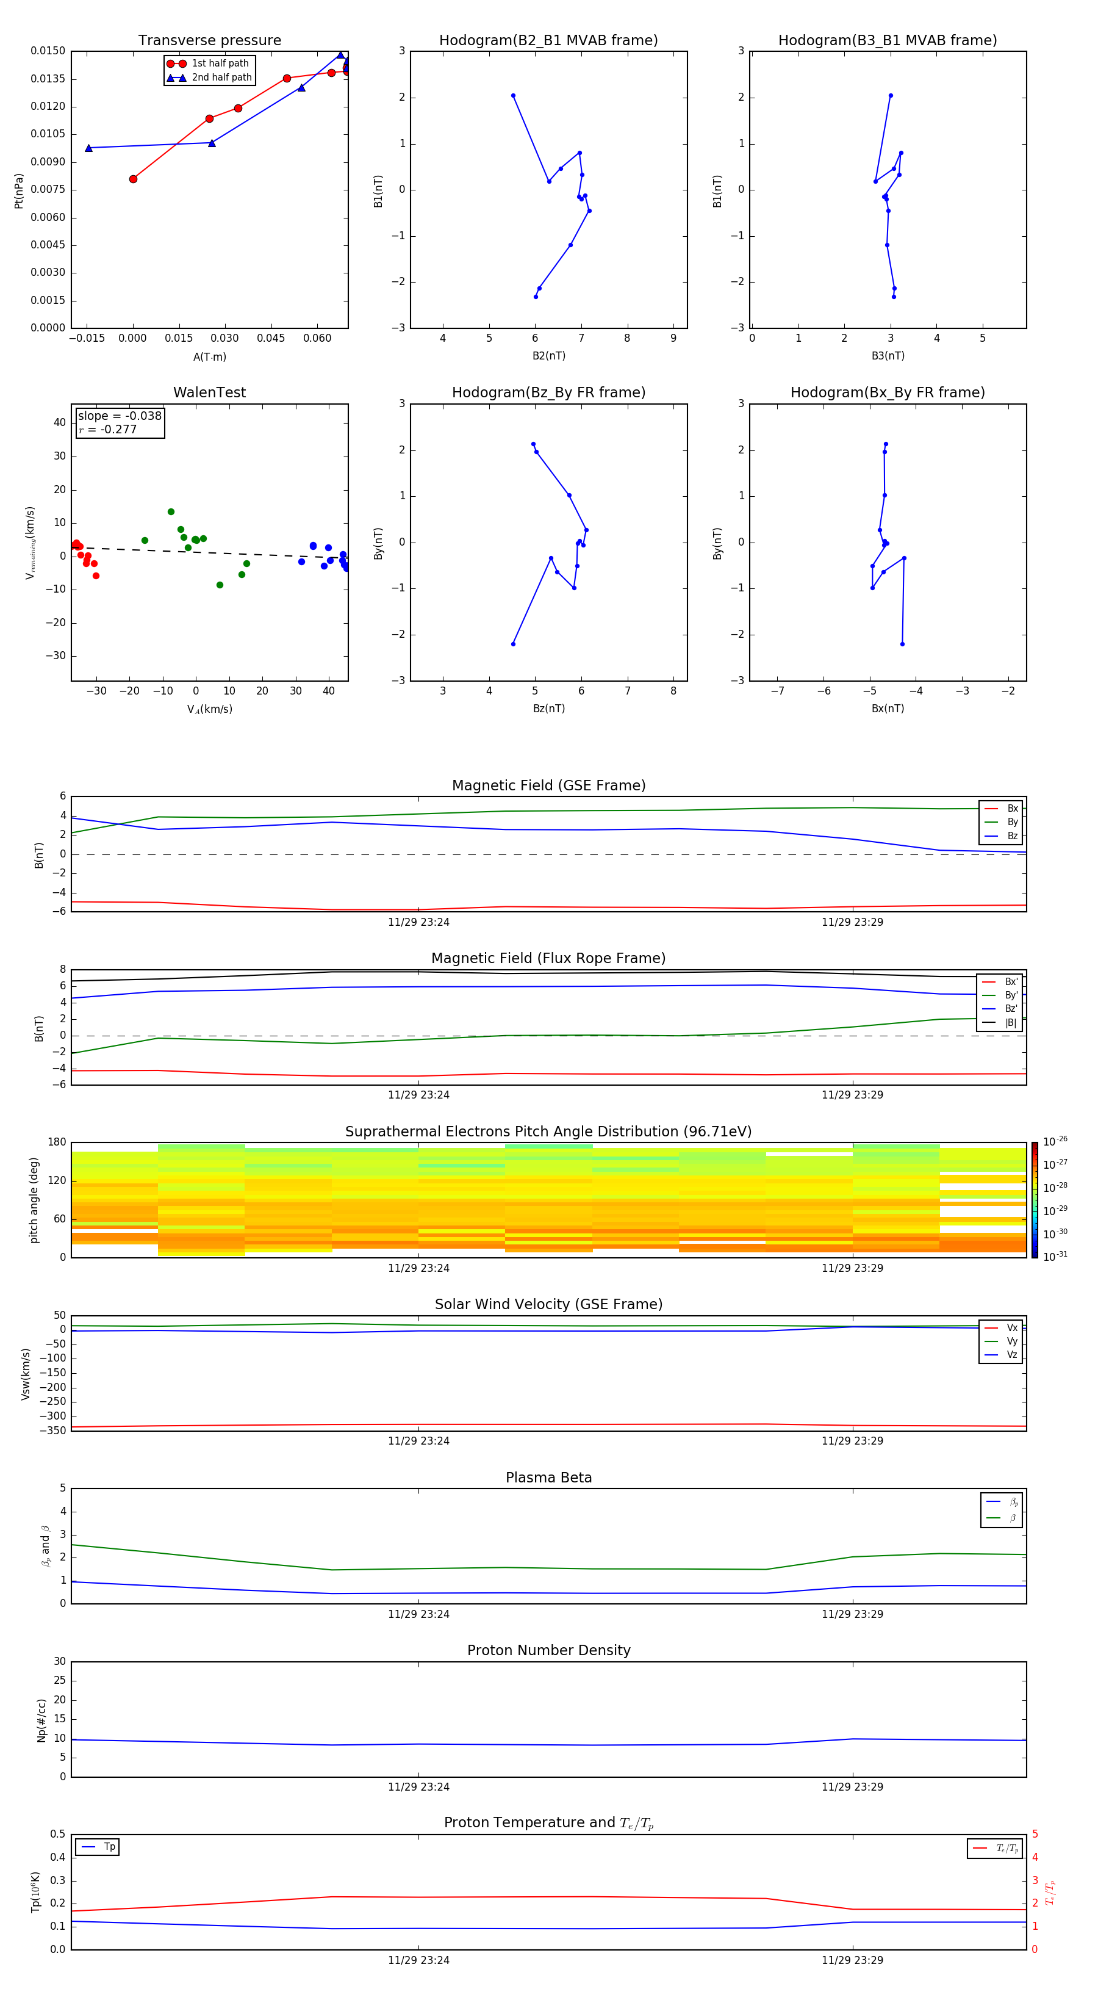Click the Vx legend entry in velocity plot

point(1001,1327)
